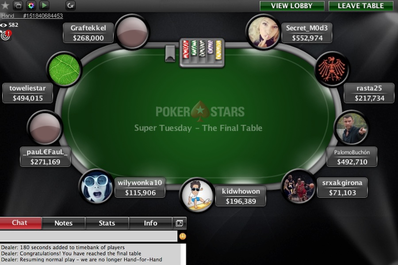Click kidwhowon's surfer avatar
Image resolution: width=398 pixels, height=265 pixels.
click(x=198, y=195)
